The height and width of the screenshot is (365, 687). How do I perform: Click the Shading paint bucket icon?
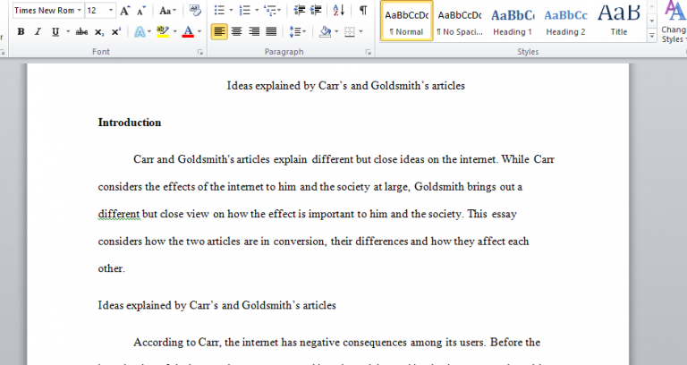(x=325, y=32)
